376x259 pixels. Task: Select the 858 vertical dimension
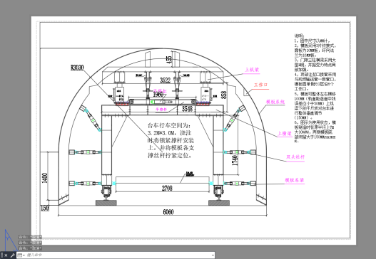click(223, 95)
